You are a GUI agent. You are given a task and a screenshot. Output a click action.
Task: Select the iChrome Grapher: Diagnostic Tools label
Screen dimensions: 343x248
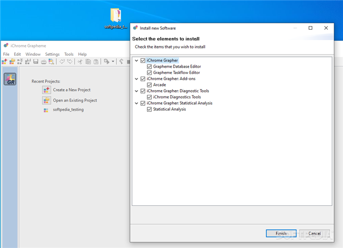click(178, 91)
